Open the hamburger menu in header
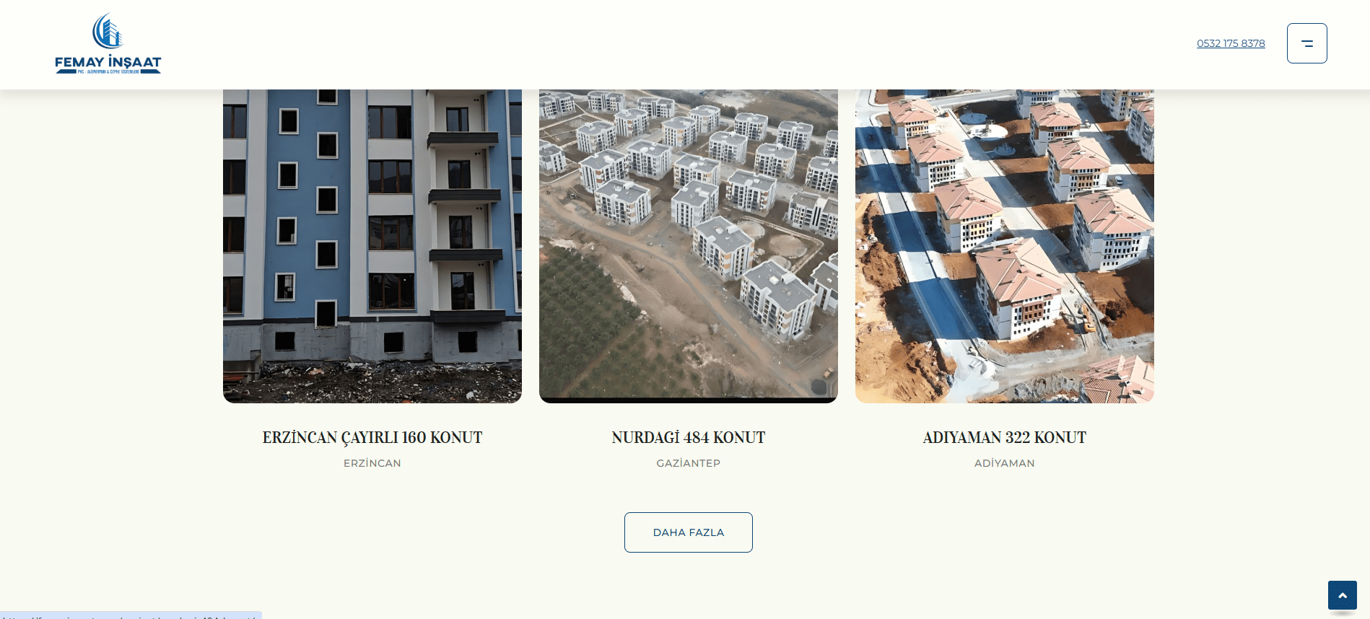The image size is (1370, 619). tap(1306, 43)
